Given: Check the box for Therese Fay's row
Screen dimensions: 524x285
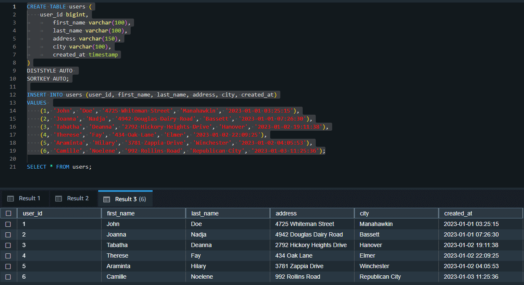Looking at the screenshot, I should click(x=8, y=256).
